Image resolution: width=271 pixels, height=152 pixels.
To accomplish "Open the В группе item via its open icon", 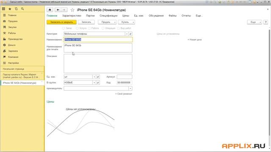I will tap(98, 83).
